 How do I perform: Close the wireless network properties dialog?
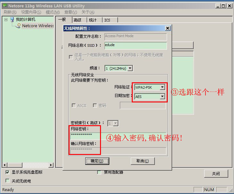[168, 28]
